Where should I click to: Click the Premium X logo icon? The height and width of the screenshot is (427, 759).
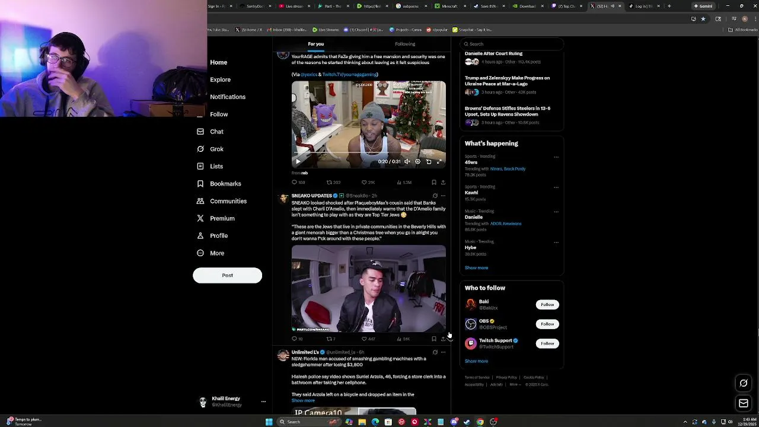(x=200, y=218)
